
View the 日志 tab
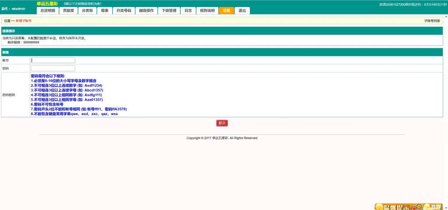tap(188, 10)
